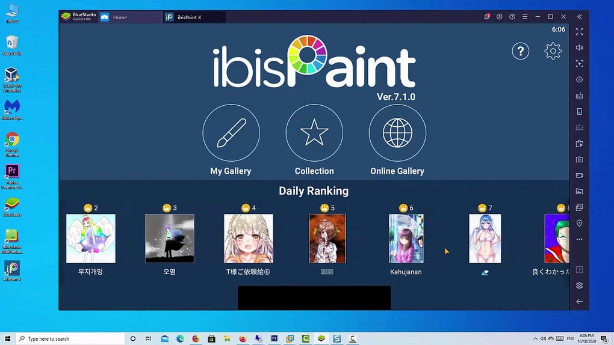Start the screen video recorder icon

click(x=580, y=176)
